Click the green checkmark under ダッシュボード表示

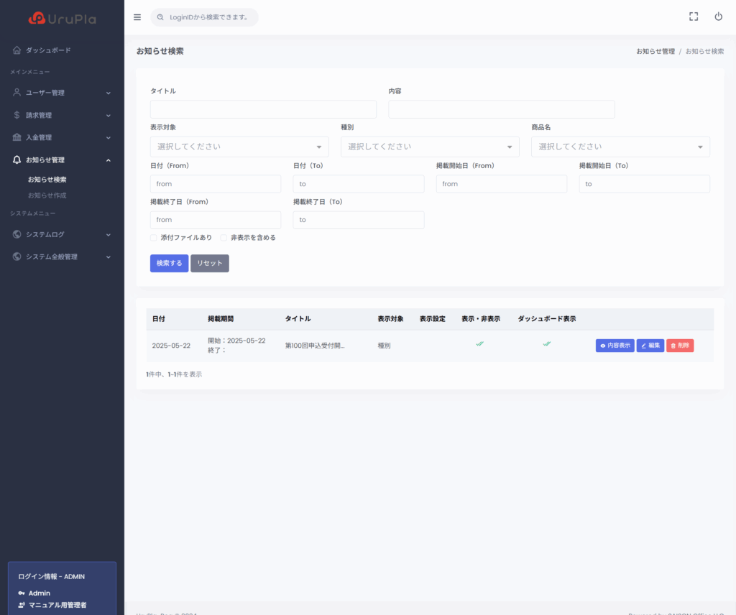546,344
